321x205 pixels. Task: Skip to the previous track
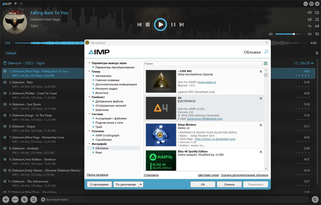139,25
